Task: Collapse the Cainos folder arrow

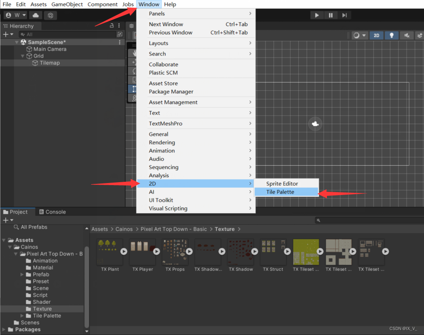Action: point(10,247)
